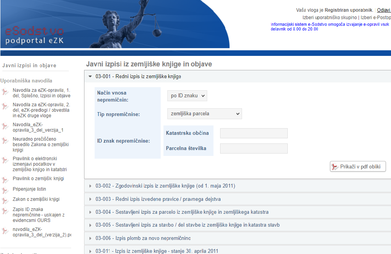Click PDF icon next to Zakon o zemljiški knjigi

5,200
